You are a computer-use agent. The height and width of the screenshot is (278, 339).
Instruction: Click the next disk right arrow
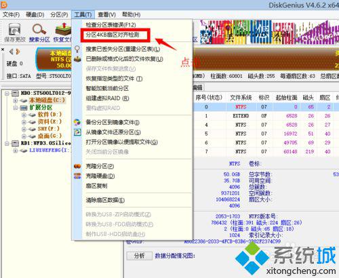(x=18, y=52)
